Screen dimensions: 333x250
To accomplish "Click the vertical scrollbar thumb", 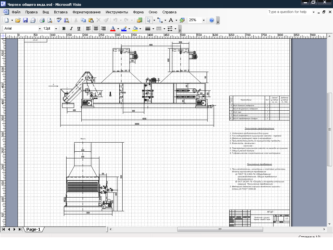I will (329, 130).
